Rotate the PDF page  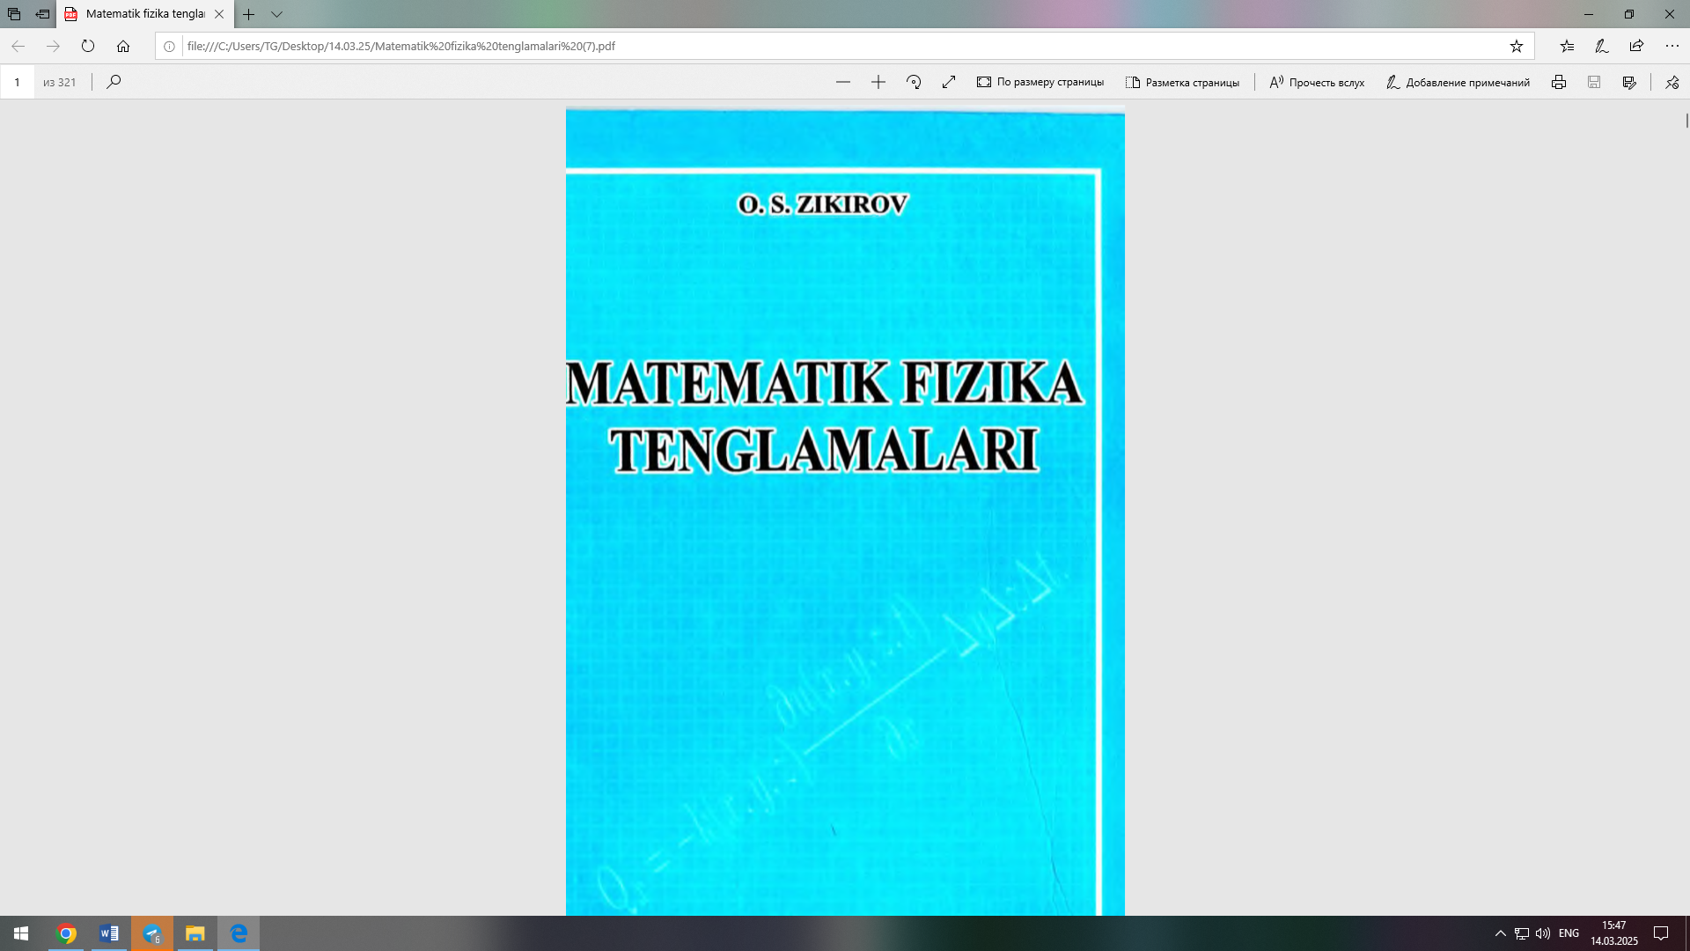click(914, 82)
